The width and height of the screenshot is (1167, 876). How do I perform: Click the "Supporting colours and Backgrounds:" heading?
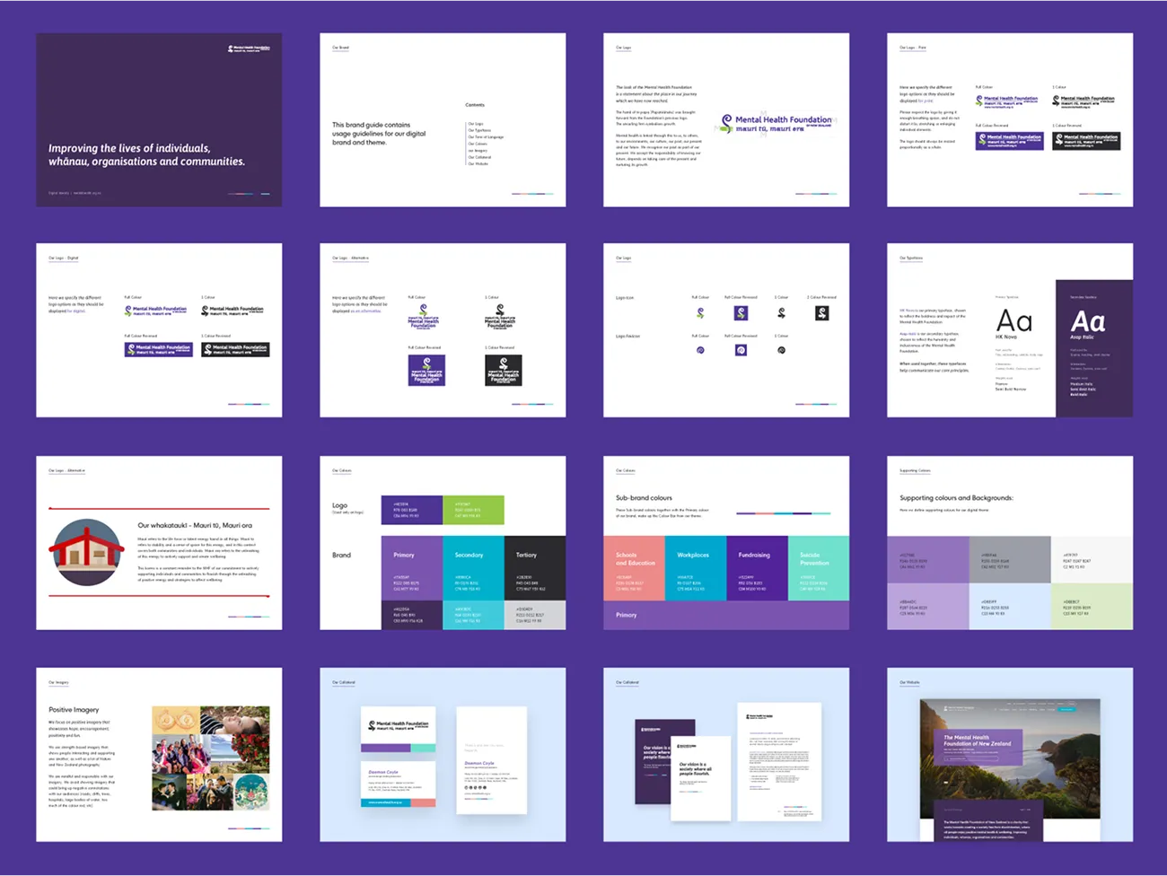tap(956, 497)
